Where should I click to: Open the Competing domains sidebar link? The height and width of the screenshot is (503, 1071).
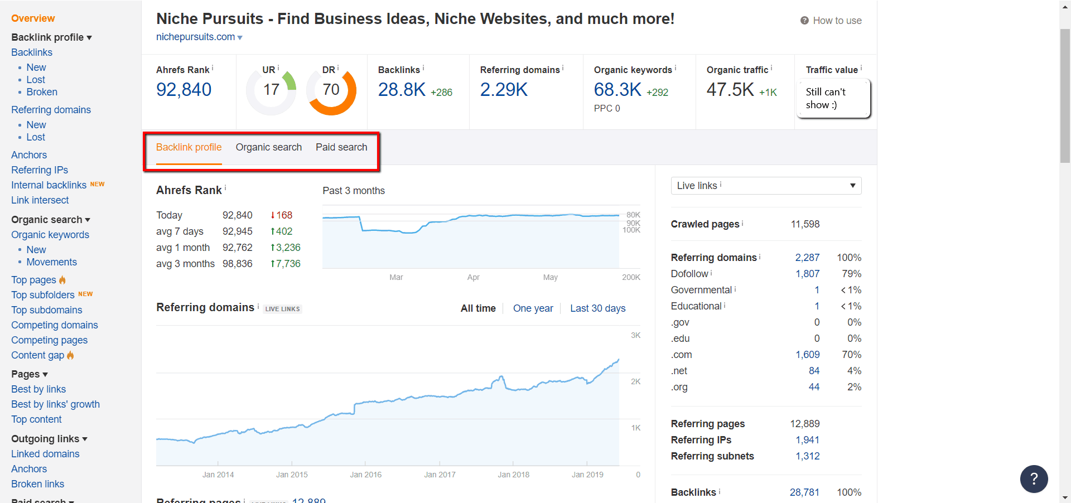coord(55,325)
